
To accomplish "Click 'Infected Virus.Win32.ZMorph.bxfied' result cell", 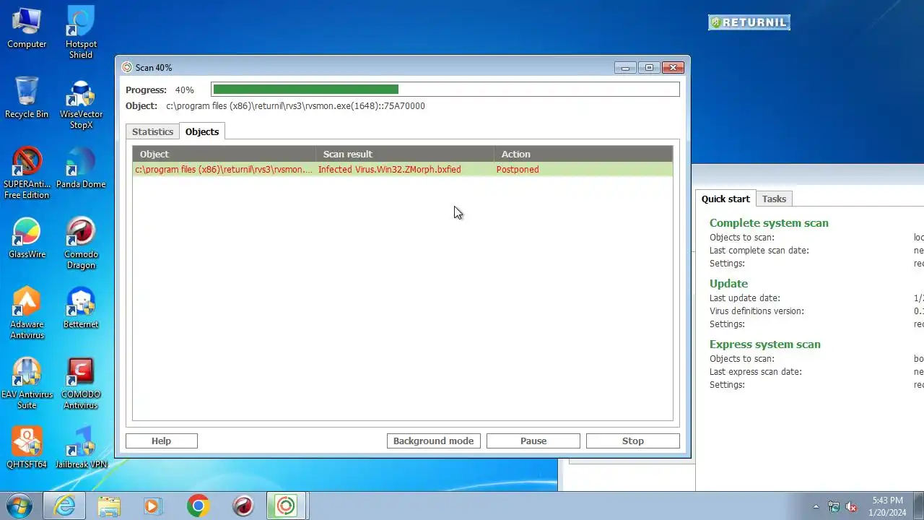I will click(x=389, y=169).
